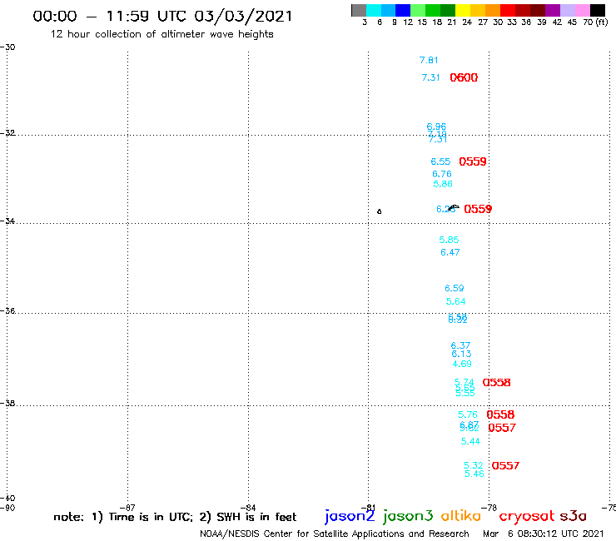The width and height of the screenshot is (616, 541).
Task: Pick the purple swatch in the color scale
Action: (x=553, y=10)
